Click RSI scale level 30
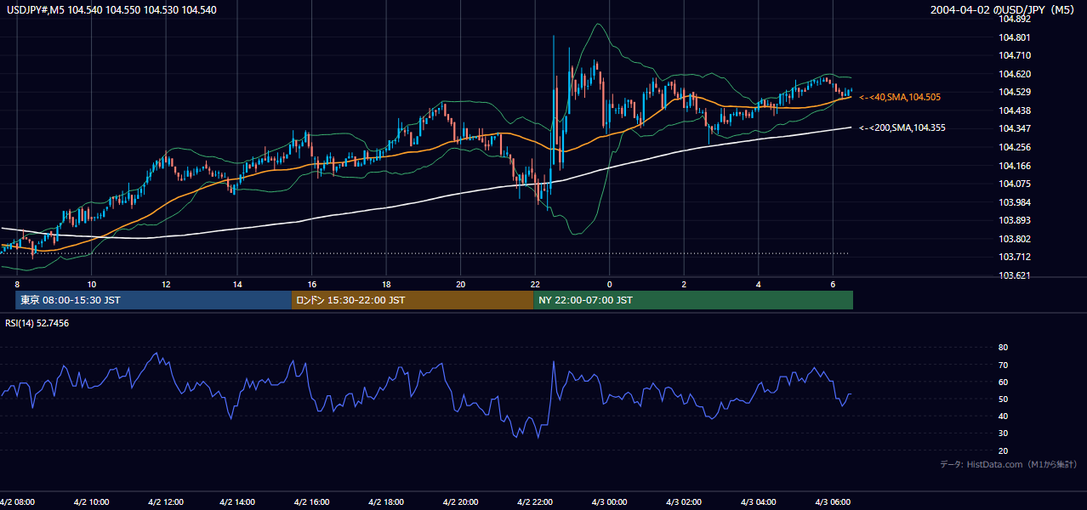Screen dimensions: 1087x510 point(1003,433)
